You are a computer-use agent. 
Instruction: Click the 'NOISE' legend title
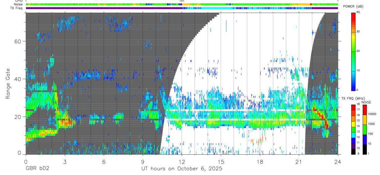coord(366,102)
